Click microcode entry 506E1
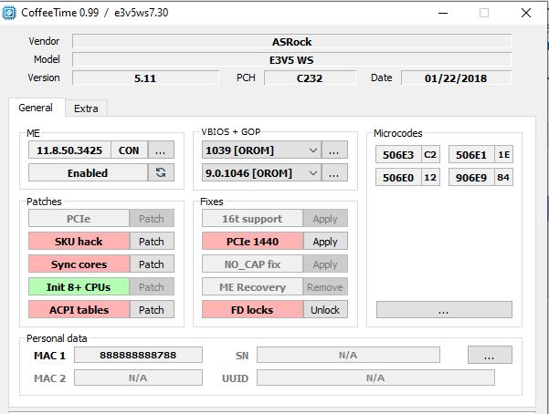 pyautogui.click(x=471, y=154)
